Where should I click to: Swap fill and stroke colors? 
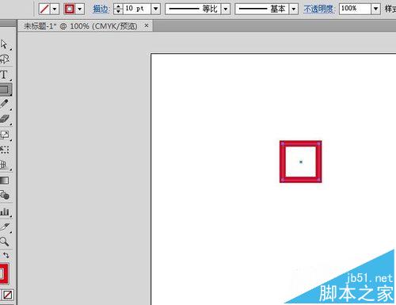[x=6, y=255]
